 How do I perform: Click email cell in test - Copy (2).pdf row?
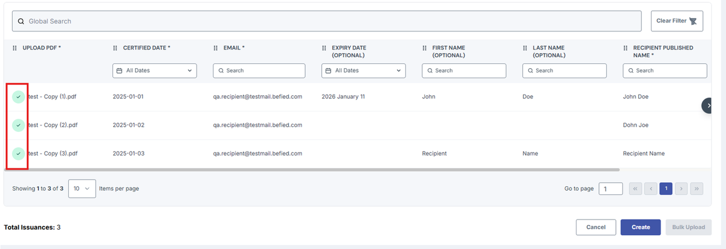(x=258, y=125)
